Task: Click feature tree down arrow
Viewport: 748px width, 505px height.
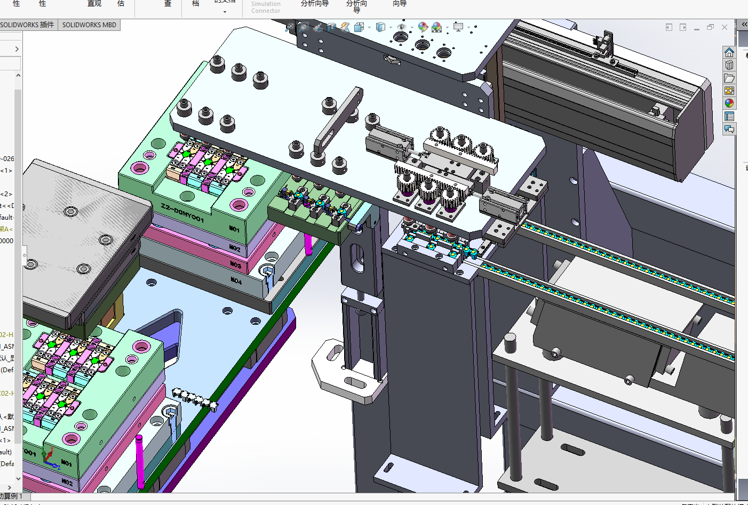Action: coord(18,478)
